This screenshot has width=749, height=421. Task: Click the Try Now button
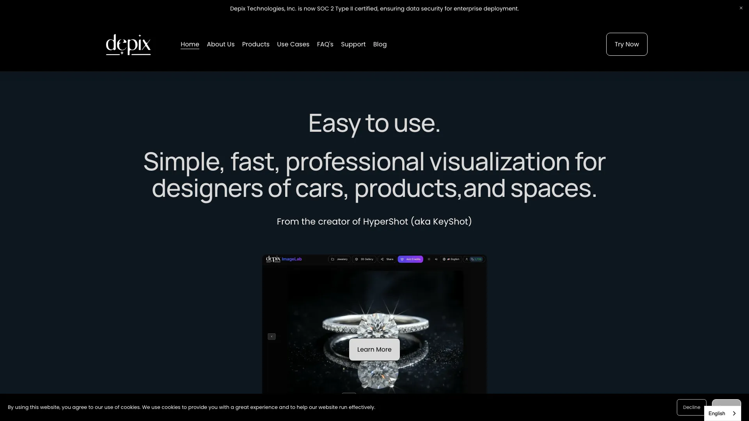pyautogui.click(x=627, y=44)
